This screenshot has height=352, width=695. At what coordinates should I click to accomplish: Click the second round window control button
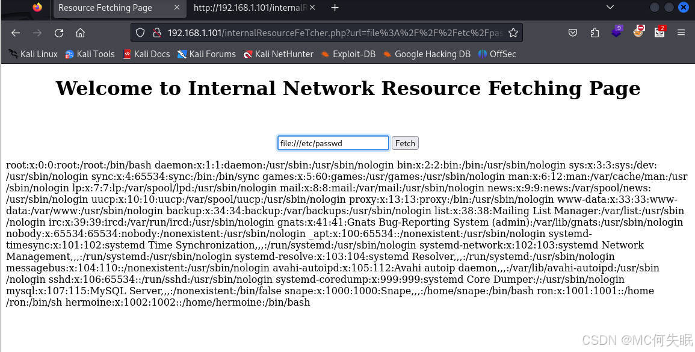tap(669, 8)
